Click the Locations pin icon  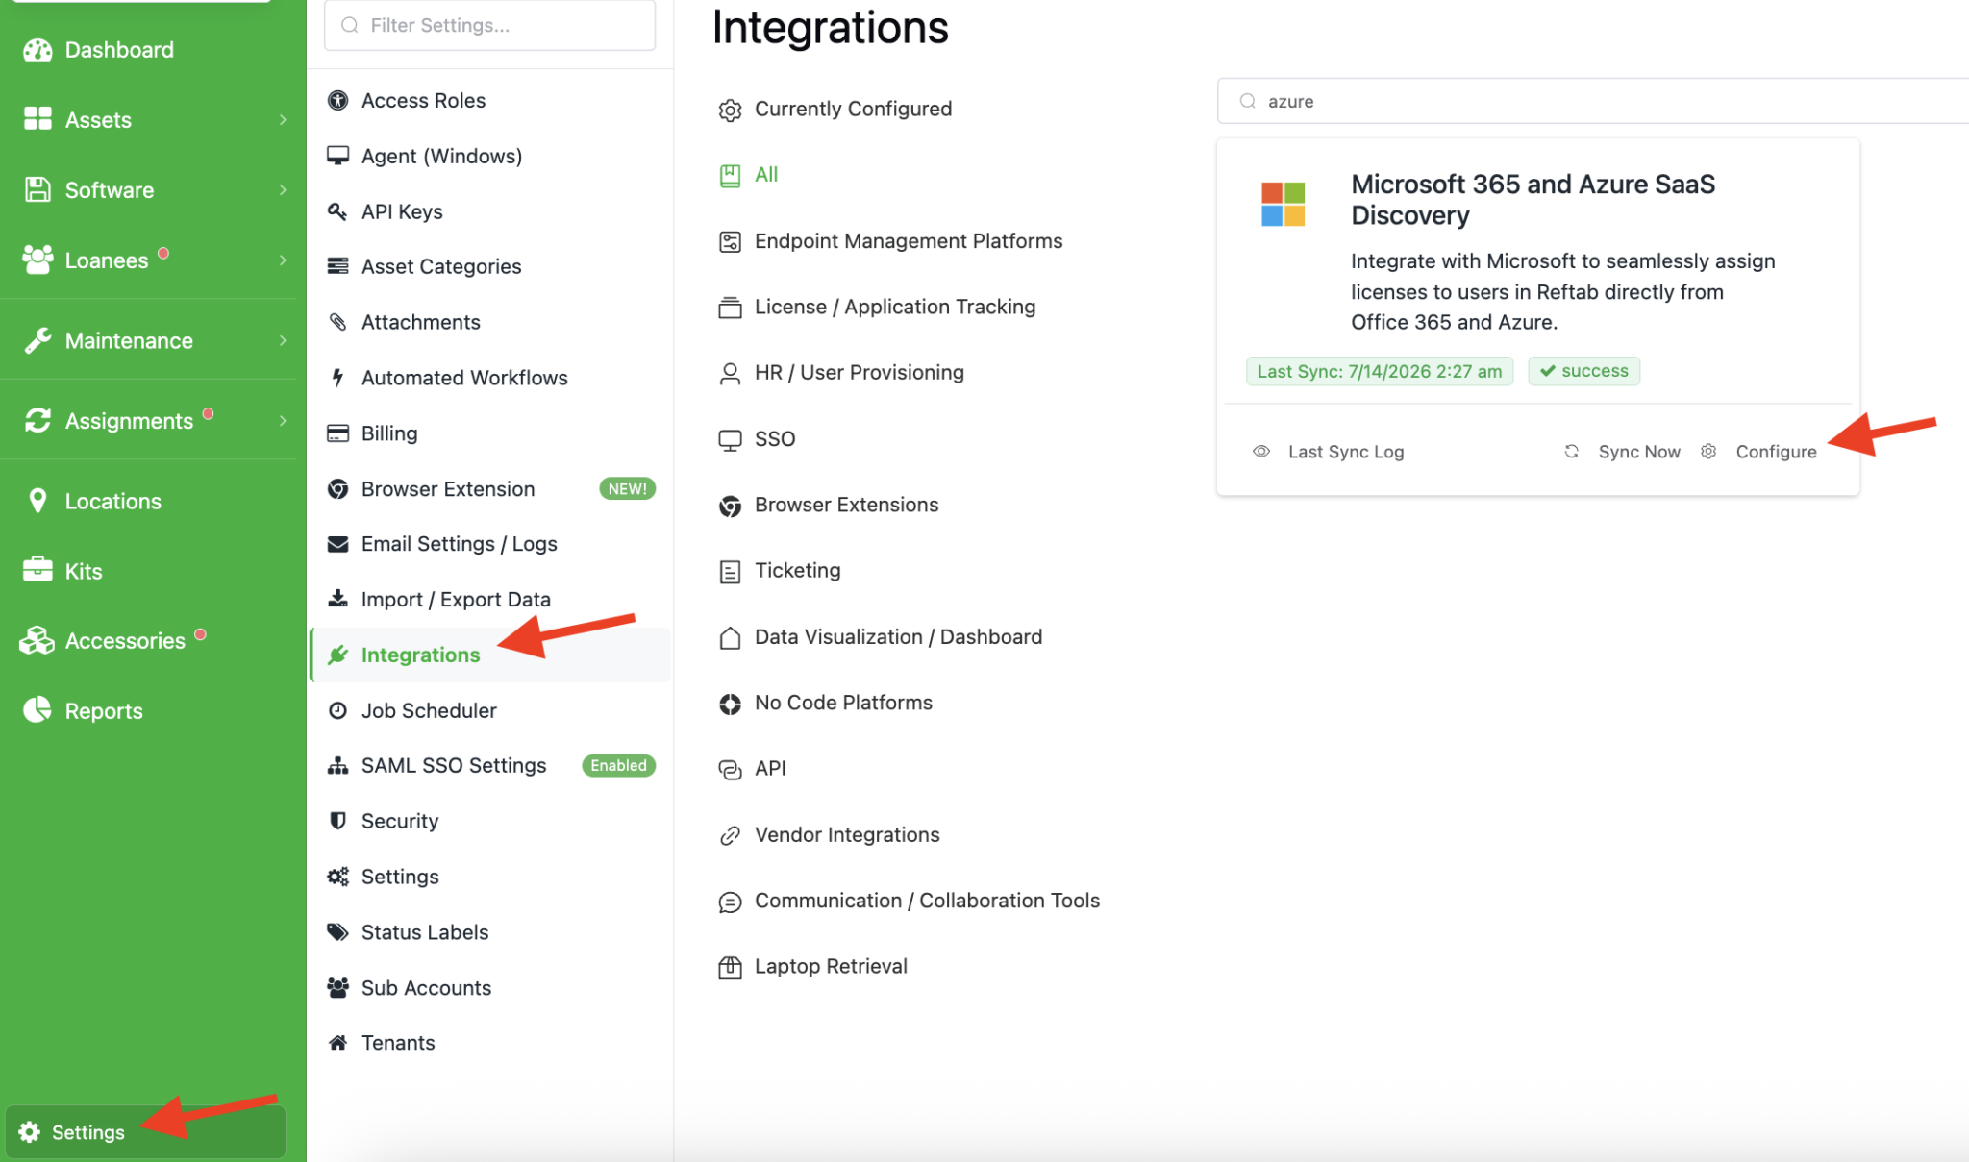(x=37, y=501)
